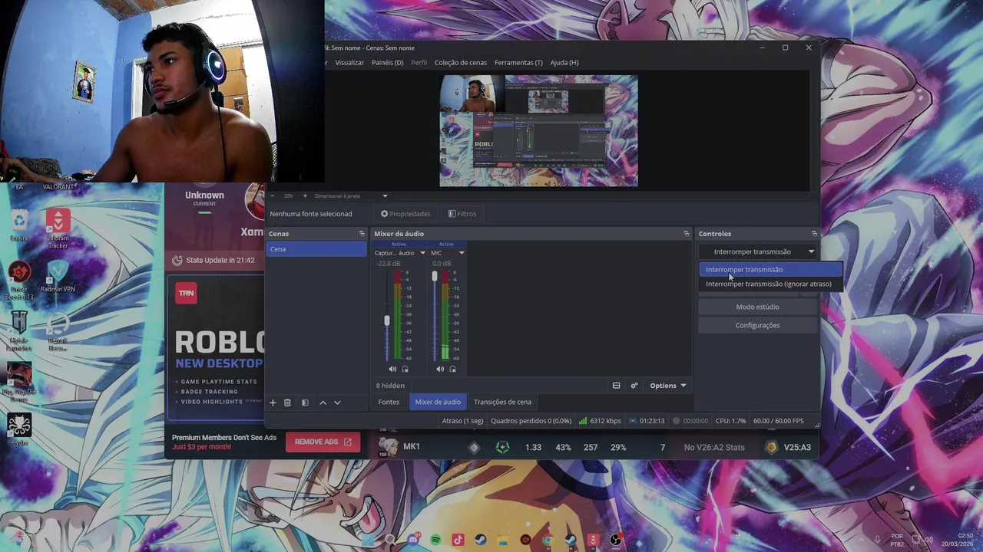The image size is (983, 552).
Task: Toggle monitoring headphone icon for Captura áudio
Action: (405, 370)
